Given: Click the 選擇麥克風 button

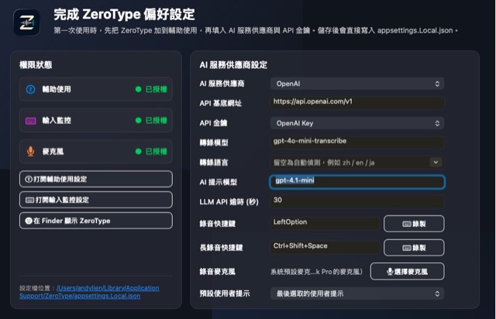Looking at the screenshot, I should pos(407,271).
